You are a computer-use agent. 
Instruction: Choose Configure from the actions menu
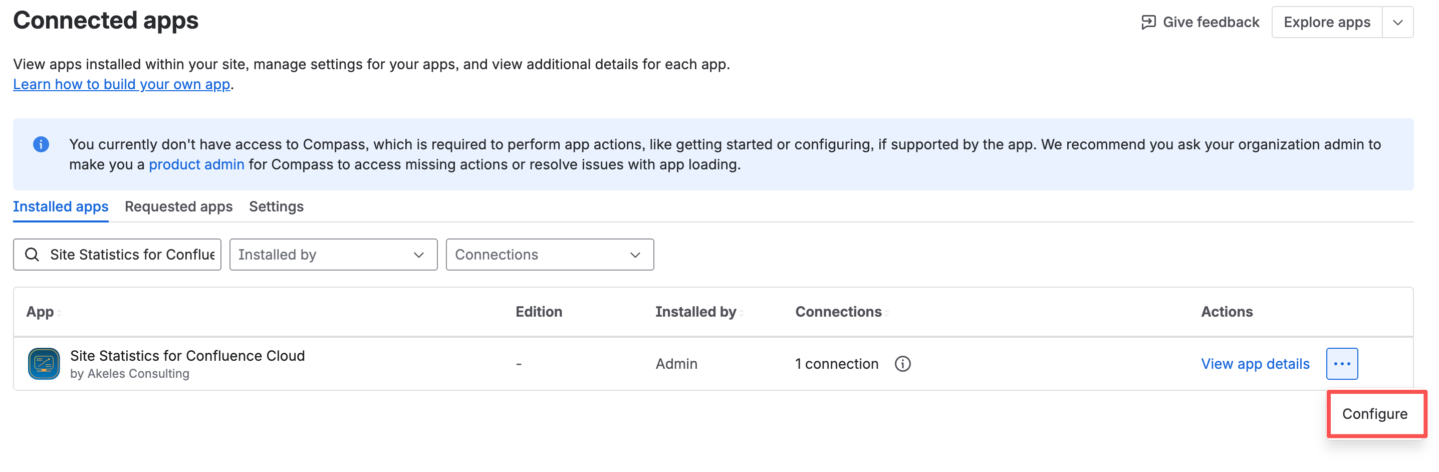(1374, 414)
